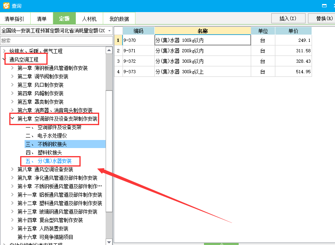Click the tree scrollbar down arrow
335x245 pixels.
tap(109, 242)
